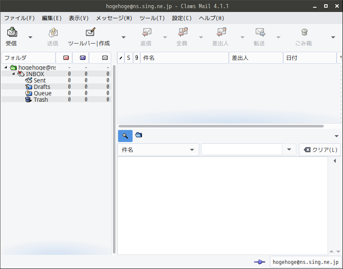Click the 全員 (reply all) toolbar icon
This screenshot has width=343, height=269.
183,32
